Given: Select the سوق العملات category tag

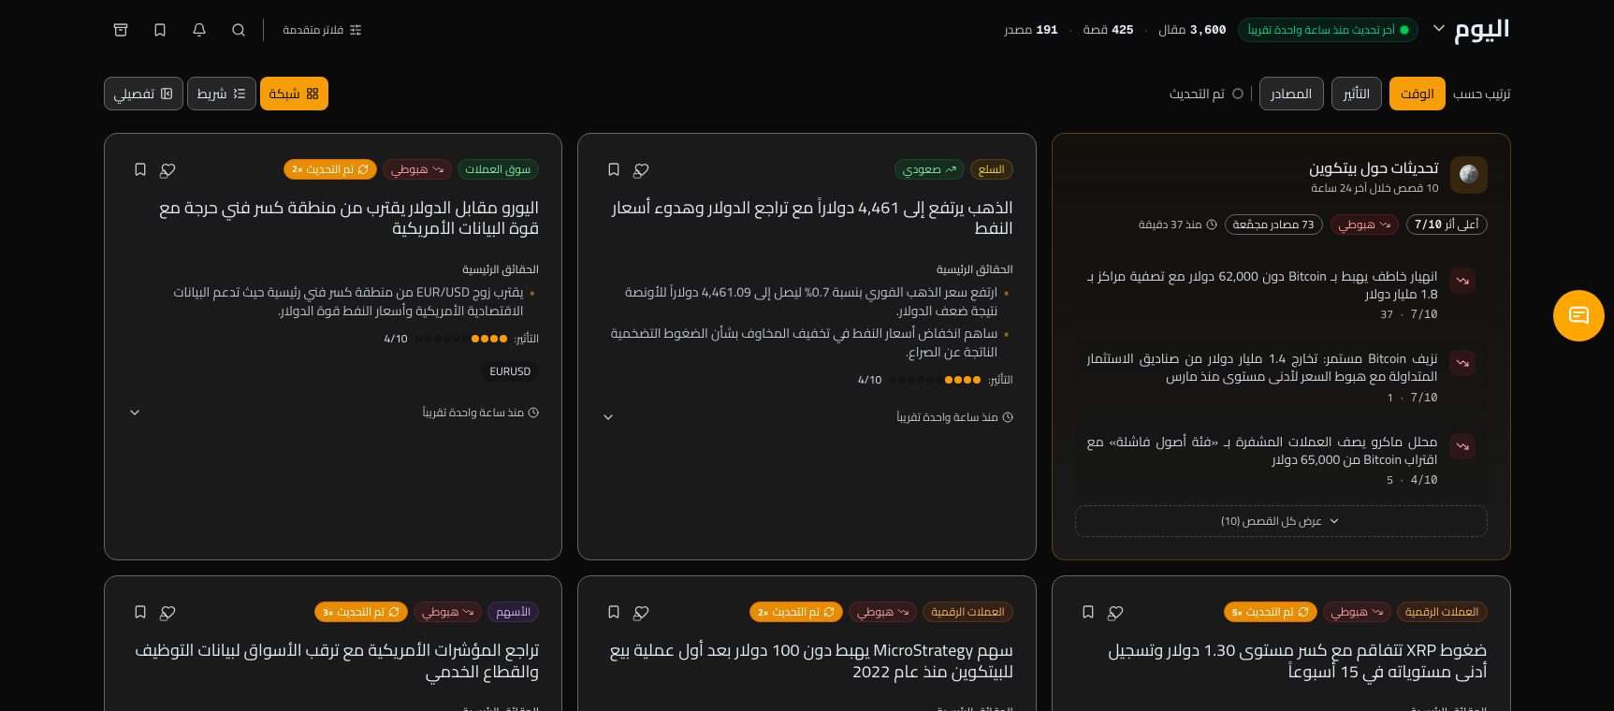Looking at the screenshot, I should (x=498, y=169).
